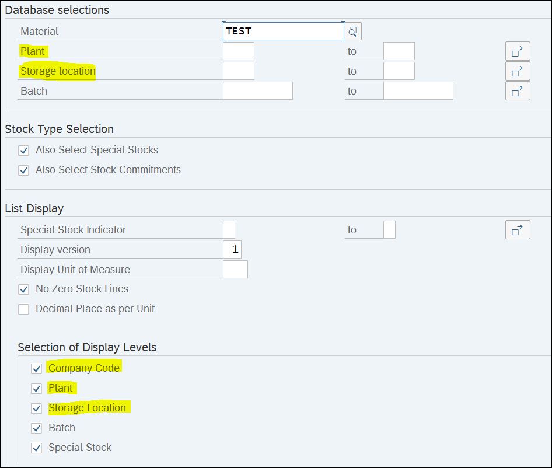Toggle No Zero Stock Lines checkbox
This screenshot has width=552, height=468.
click(23, 289)
